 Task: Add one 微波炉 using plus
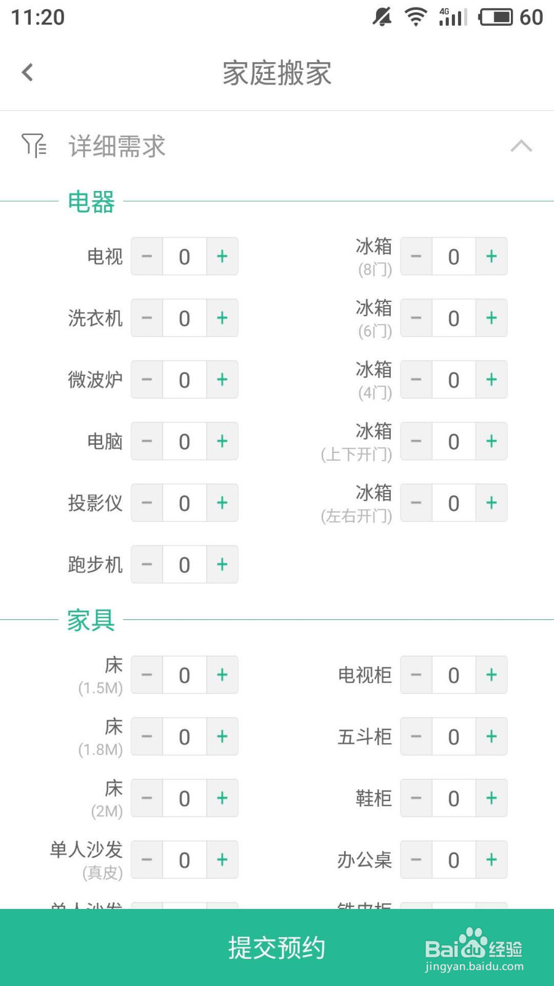(x=222, y=380)
